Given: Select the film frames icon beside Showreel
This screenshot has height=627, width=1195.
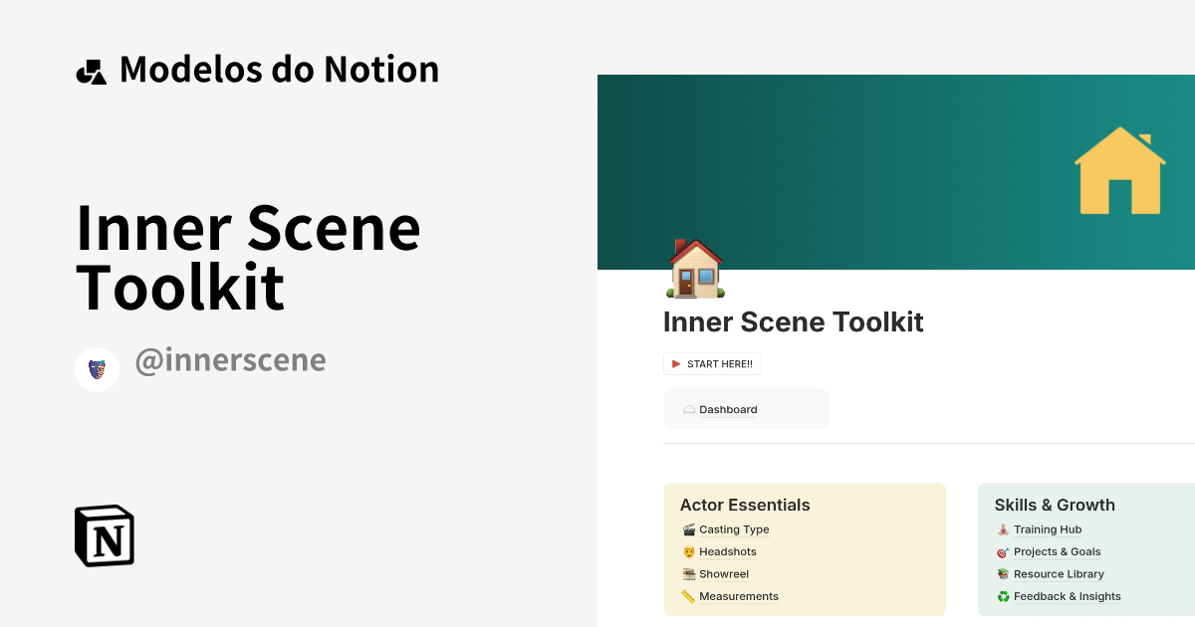Looking at the screenshot, I should click(689, 574).
